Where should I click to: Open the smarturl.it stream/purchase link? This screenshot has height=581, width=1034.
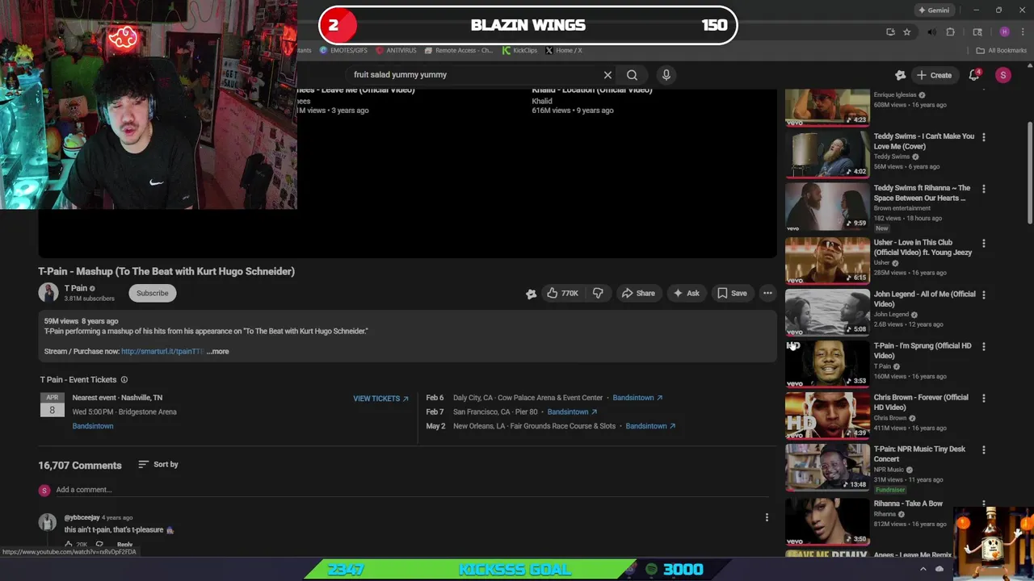162,351
